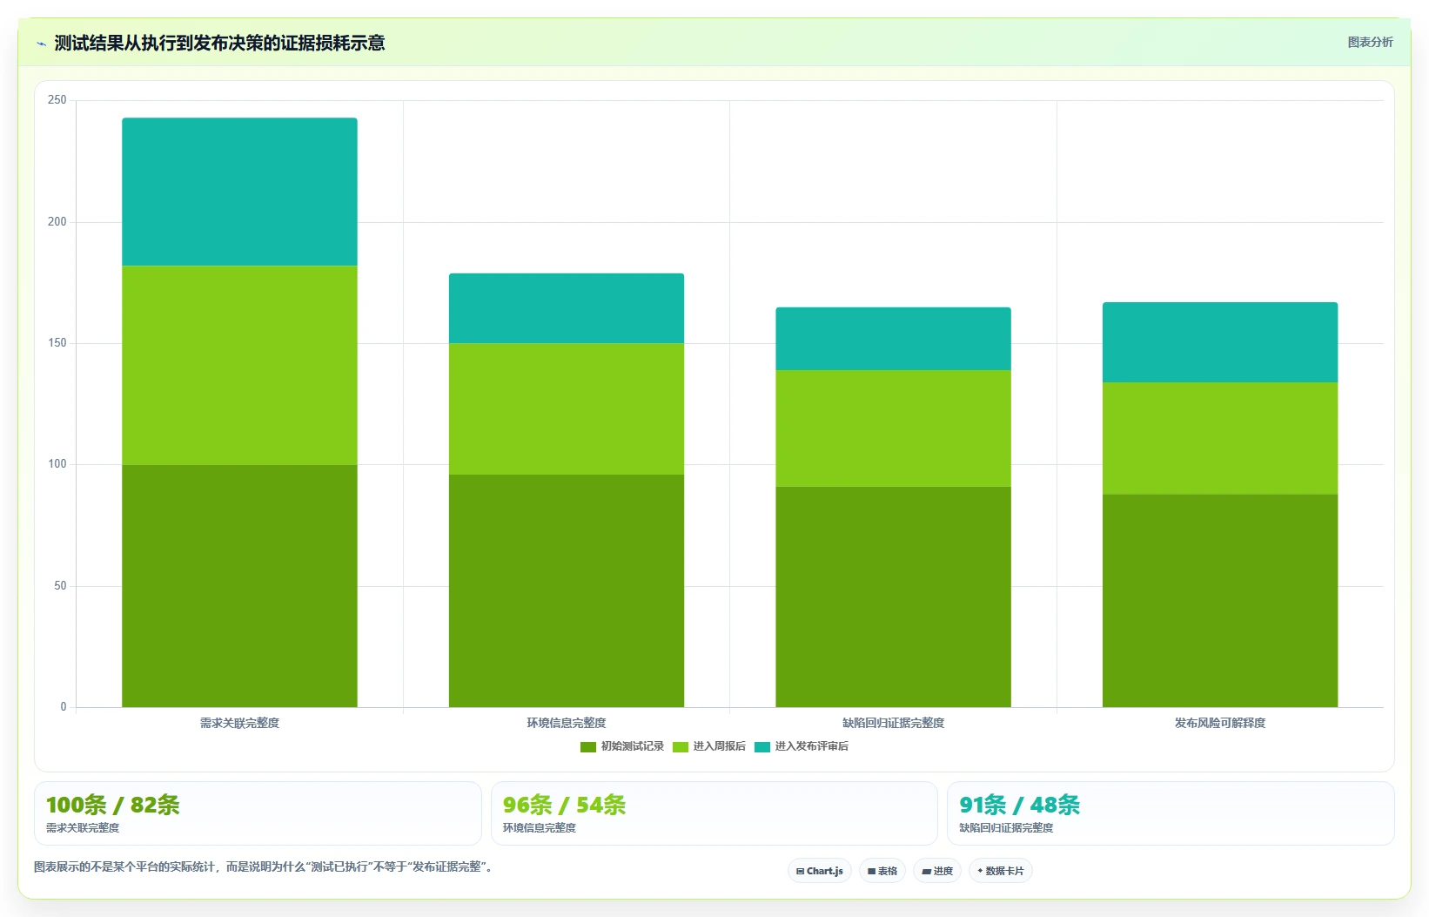This screenshot has height=917, width=1429.
Task: Click the 50 y-axis tick label
Action: point(60,586)
